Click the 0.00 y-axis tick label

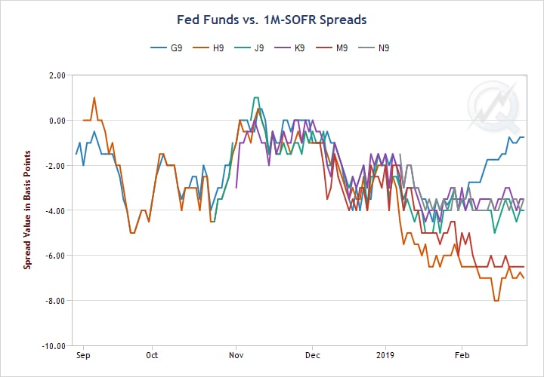pyautogui.click(x=55, y=121)
